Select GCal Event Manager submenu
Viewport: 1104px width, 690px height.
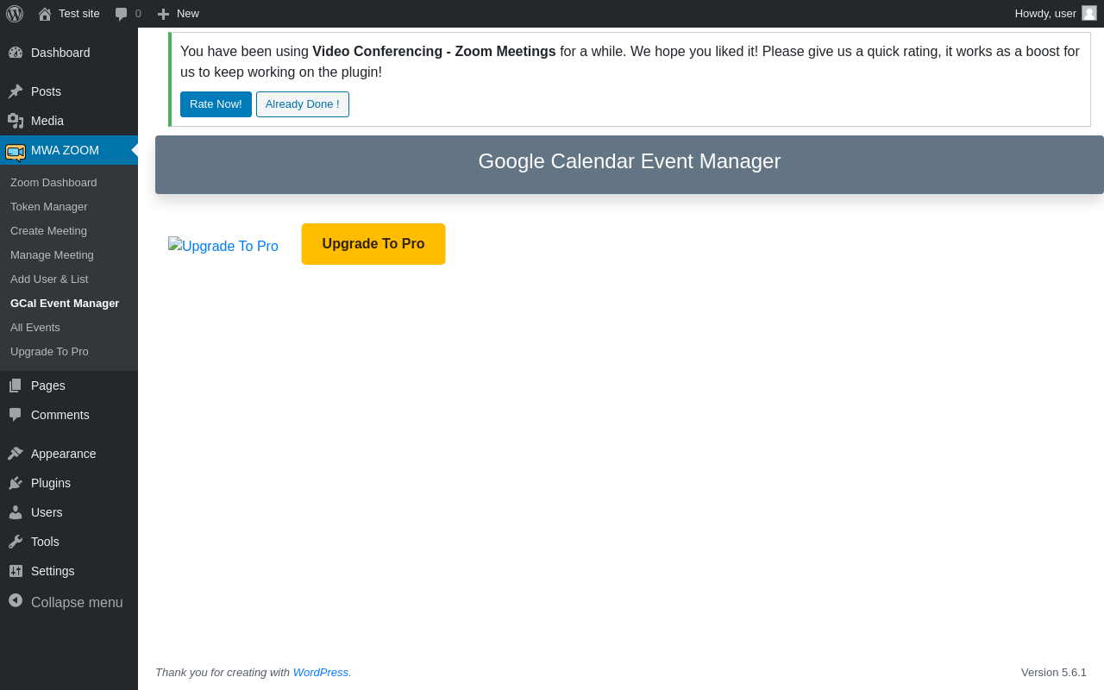65,304
